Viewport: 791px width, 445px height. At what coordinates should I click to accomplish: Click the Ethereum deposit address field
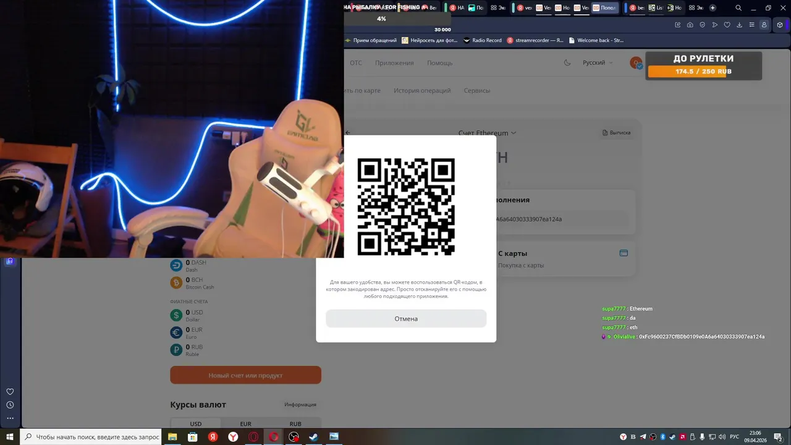coord(562,219)
